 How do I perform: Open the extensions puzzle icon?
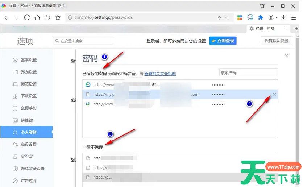coord(260,17)
